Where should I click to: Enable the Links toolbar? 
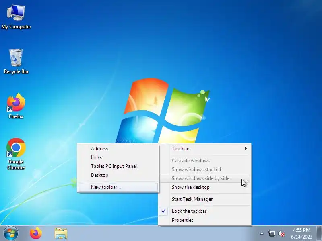coord(118,157)
